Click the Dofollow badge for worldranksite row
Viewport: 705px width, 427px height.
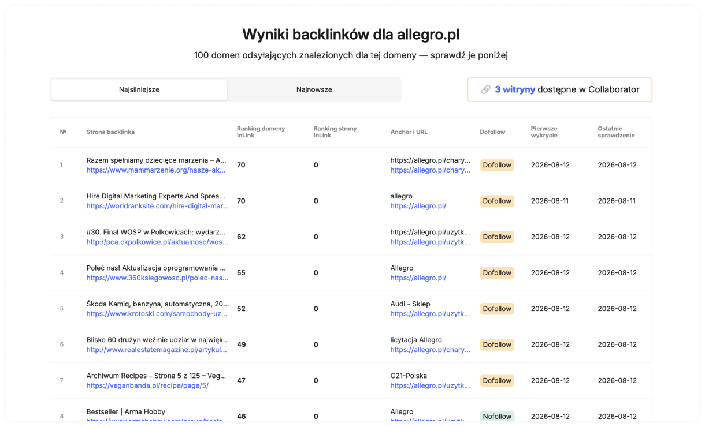(497, 201)
